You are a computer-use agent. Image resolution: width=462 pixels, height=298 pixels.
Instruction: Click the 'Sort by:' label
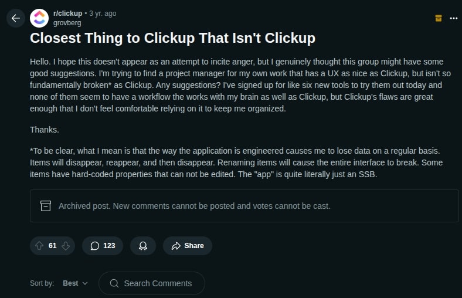pyautogui.click(x=42, y=283)
